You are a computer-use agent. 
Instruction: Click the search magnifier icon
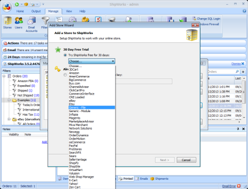237,71
